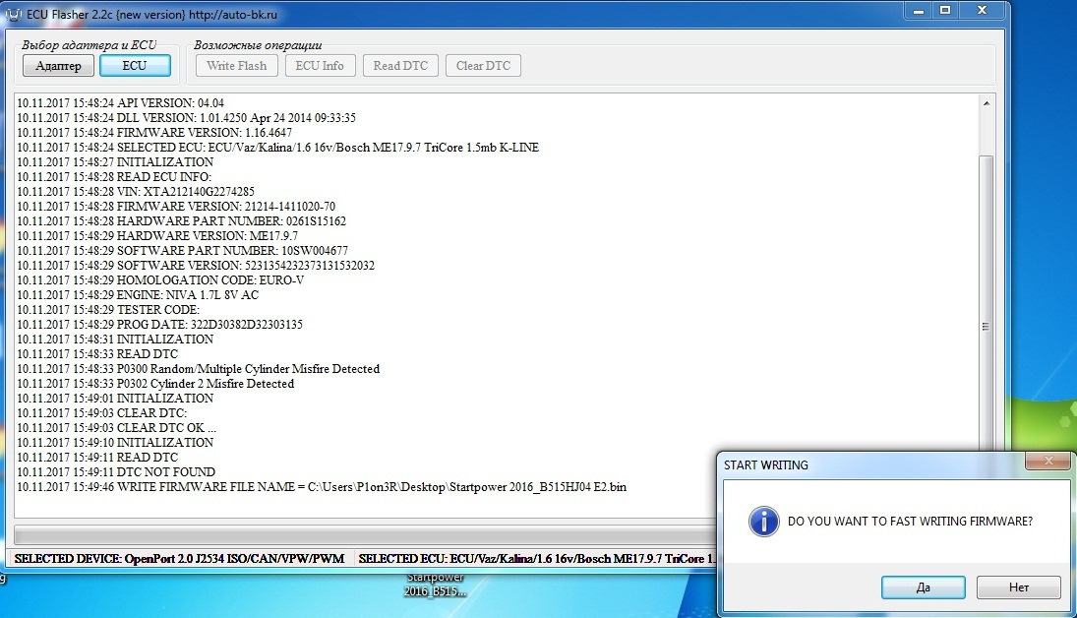Screen dimensions: 1077x618
Task: Click the DTC NOT FOUND line
Action: [116, 472]
